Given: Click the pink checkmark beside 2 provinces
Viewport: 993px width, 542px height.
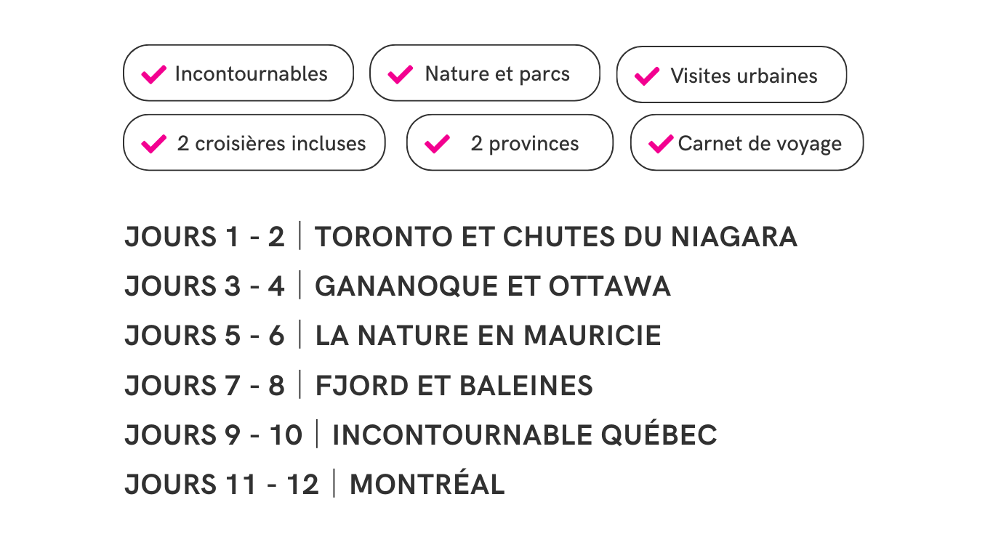Looking at the screenshot, I should [x=437, y=144].
